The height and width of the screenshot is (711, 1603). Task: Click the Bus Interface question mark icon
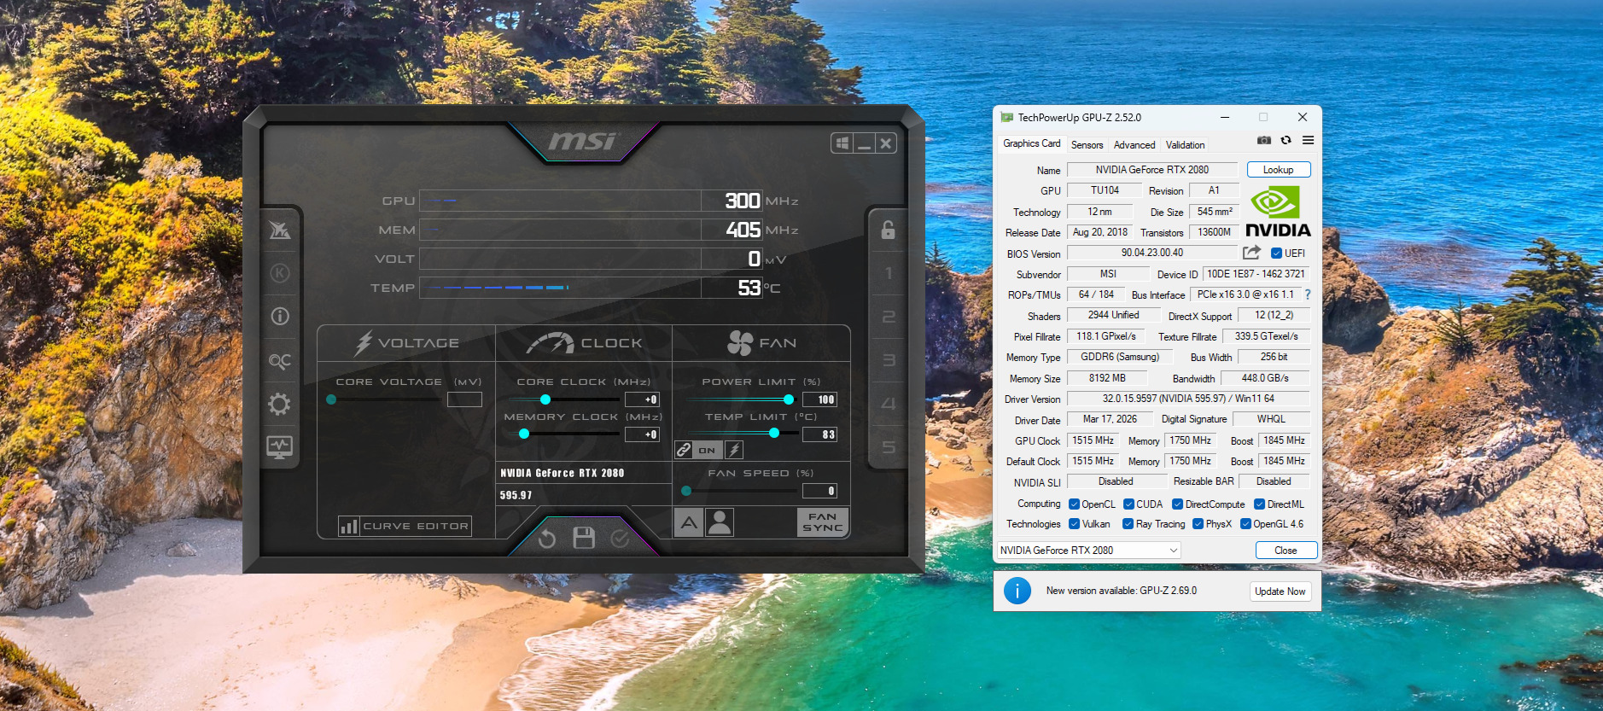1307,294
